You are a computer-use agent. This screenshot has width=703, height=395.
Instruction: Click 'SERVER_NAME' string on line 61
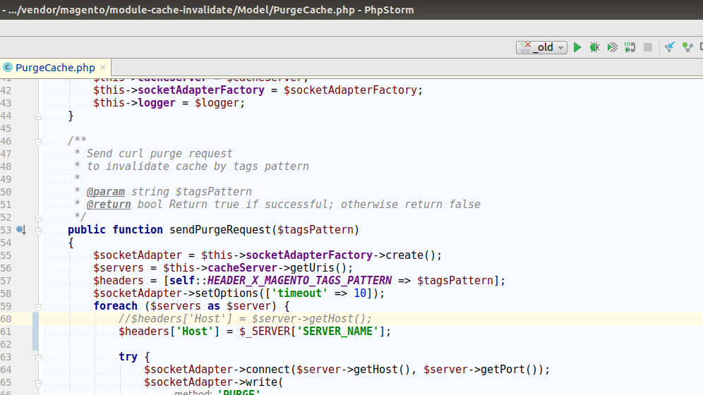pyautogui.click(x=337, y=332)
